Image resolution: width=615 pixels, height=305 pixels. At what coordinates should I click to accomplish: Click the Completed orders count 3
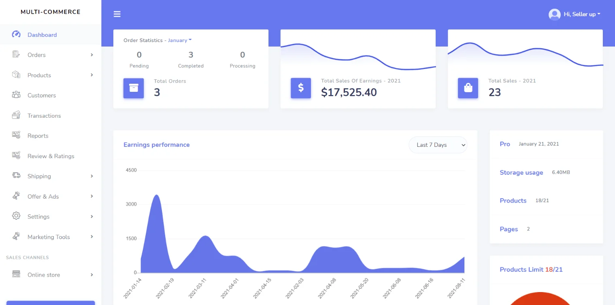191,55
